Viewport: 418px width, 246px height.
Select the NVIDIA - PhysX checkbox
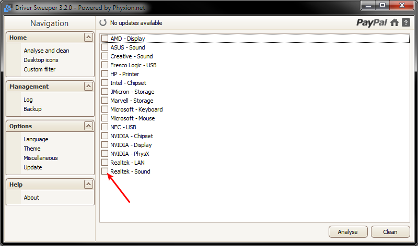click(105, 154)
